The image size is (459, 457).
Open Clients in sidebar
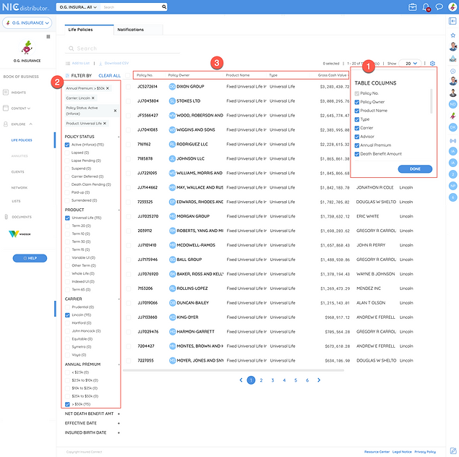17,172
